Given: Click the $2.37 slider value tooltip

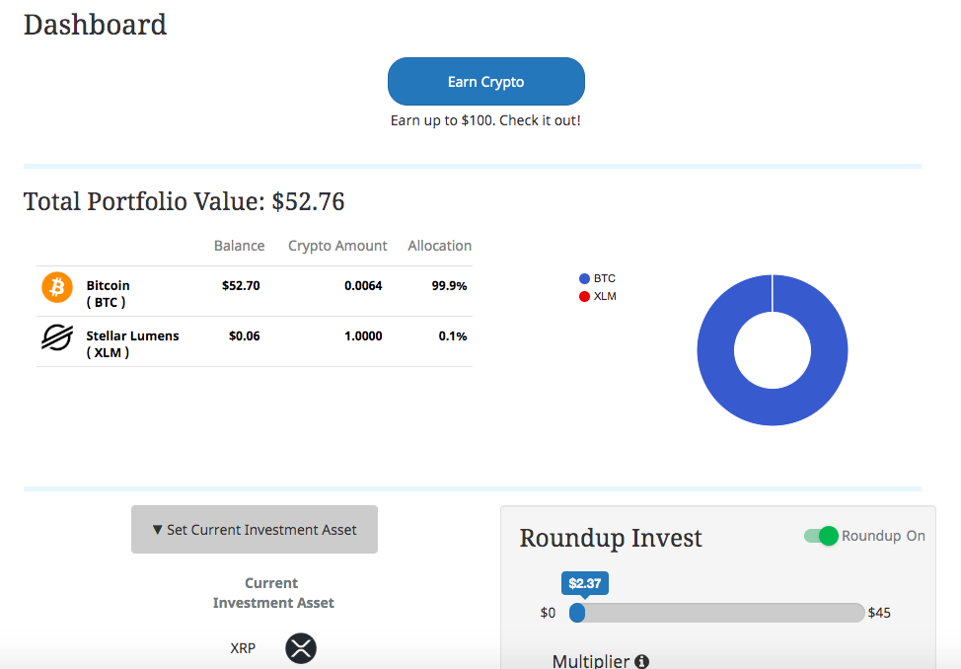Looking at the screenshot, I should pos(585,583).
